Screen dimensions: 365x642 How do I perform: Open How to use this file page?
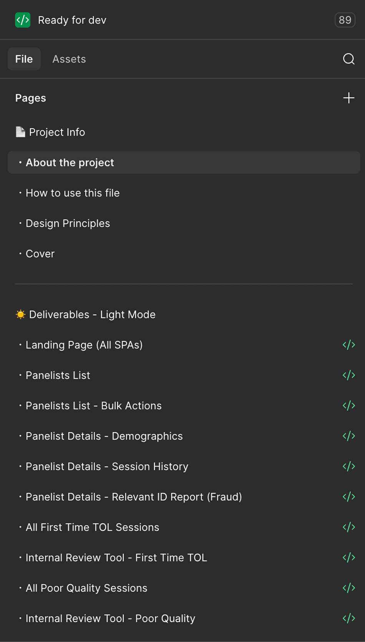(x=73, y=193)
